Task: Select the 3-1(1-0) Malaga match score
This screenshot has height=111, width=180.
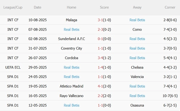Action: [104, 20]
